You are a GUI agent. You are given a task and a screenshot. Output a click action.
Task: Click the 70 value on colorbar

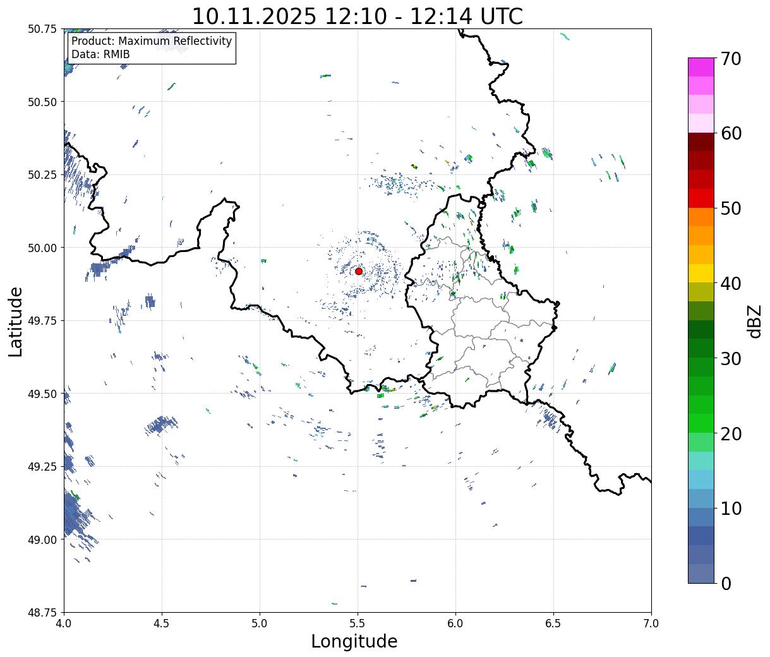(x=730, y=59)
